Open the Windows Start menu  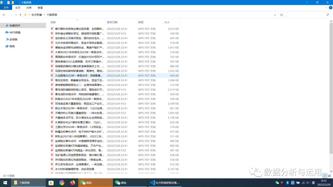(x=5, y=183)
